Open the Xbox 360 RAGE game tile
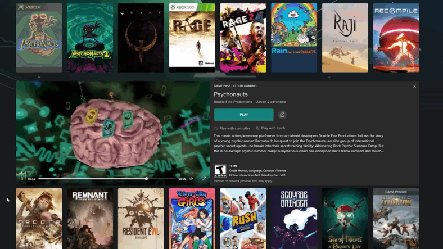 point(192,38)
